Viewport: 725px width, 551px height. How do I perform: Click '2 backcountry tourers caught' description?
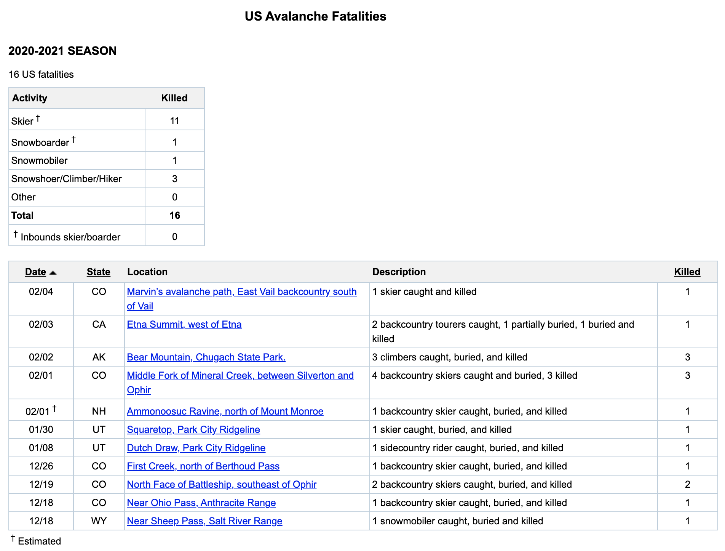tap(503, 332)
